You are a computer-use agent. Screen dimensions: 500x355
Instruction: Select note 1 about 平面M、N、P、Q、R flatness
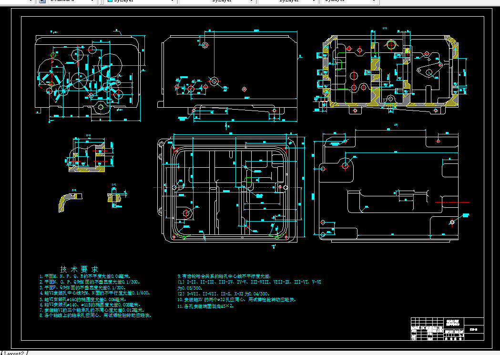click(x=85, y=276)
